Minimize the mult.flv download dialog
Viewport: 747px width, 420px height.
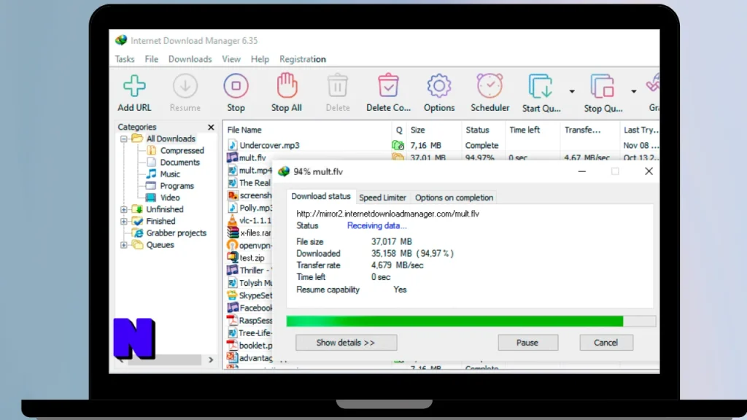581,171
